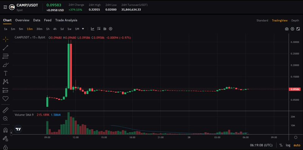Image resolution: width=303 pixels, height=150 pixels.
Task: Click the heart favorites icon
Action: 5,99
